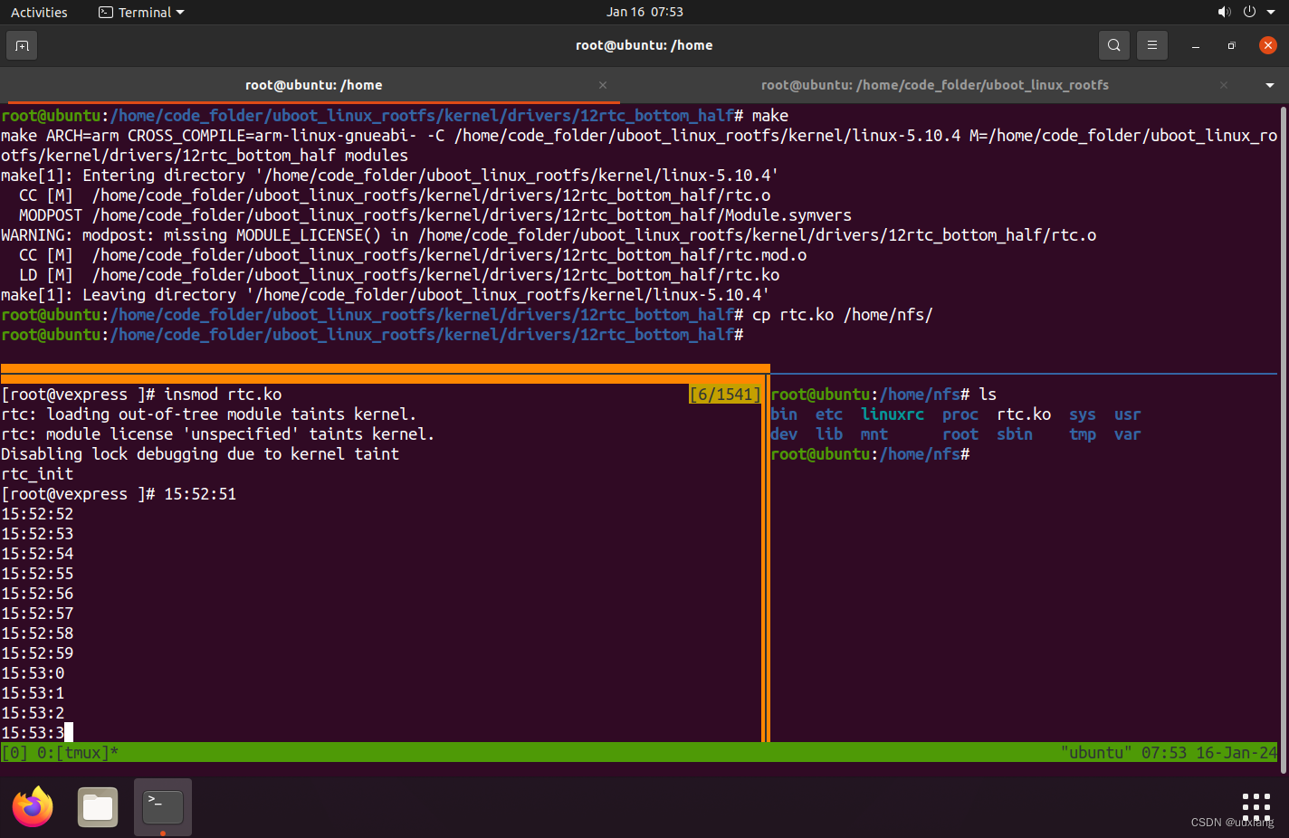Click the 'proc' directory in ls output
Viewport: 1289px width, 838px height.
960,414
